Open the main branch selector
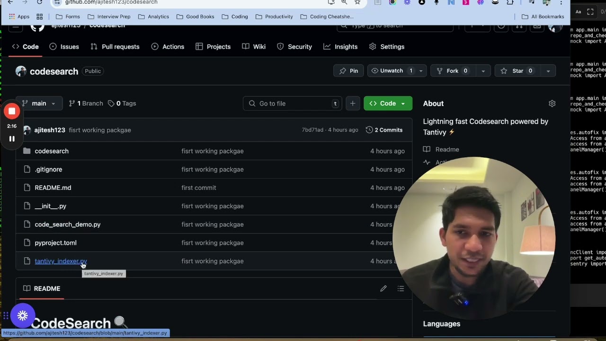 39,103
